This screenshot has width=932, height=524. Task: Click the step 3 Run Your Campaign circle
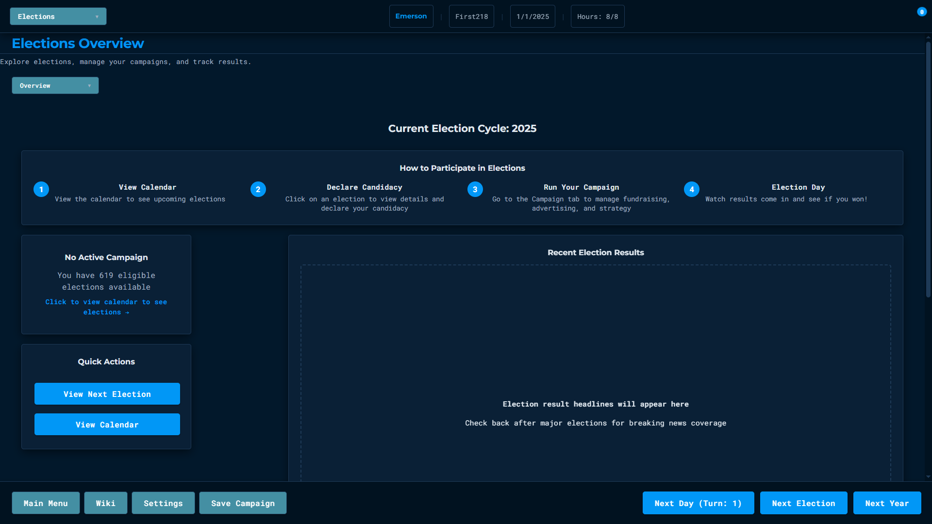(x=475, y=189)
